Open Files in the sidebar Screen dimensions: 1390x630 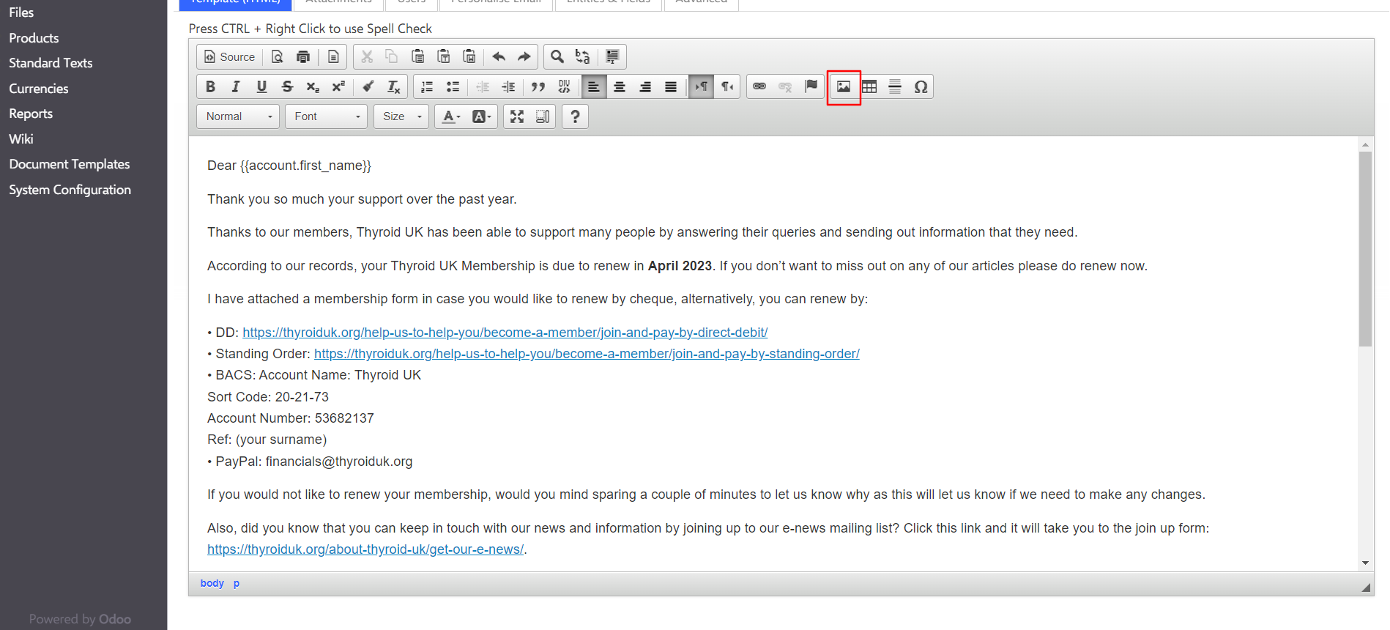21,12
